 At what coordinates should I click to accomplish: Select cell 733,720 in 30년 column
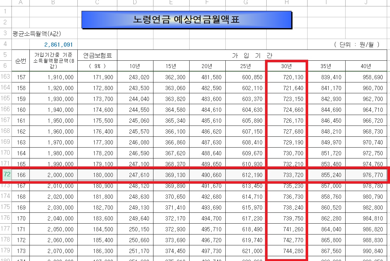pyautogui.click(x=286, y=175)
